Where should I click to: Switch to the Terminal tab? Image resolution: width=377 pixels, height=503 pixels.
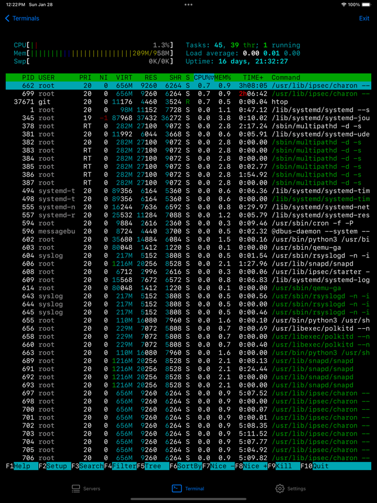pyautogui.click(x=188, y=488)
